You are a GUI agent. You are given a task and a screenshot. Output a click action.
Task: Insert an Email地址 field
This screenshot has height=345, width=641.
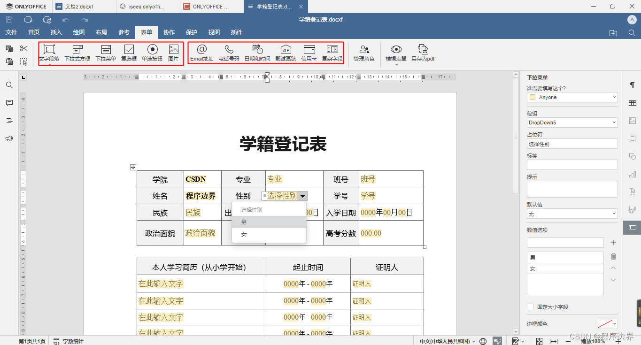(x=202, y=53)
